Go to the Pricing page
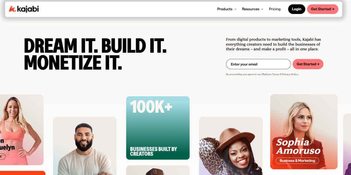351x175 pixels. [x=275, y=9]
